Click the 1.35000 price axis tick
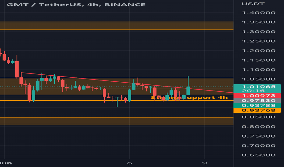The image size is (284, 167). (x=259, y=22)
